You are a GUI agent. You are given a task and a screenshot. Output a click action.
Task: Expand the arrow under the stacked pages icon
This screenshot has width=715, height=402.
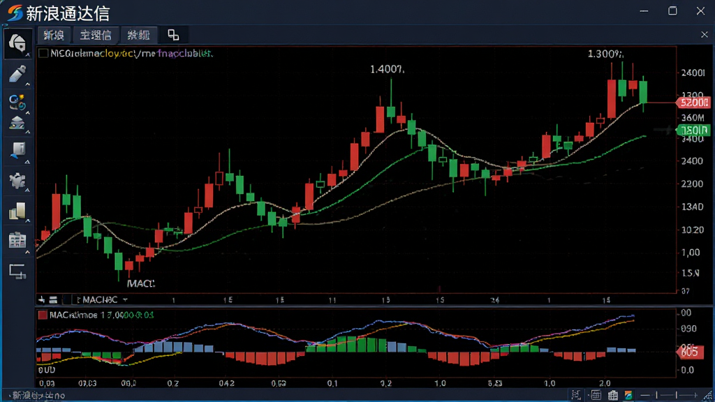[x=27, y=221]
